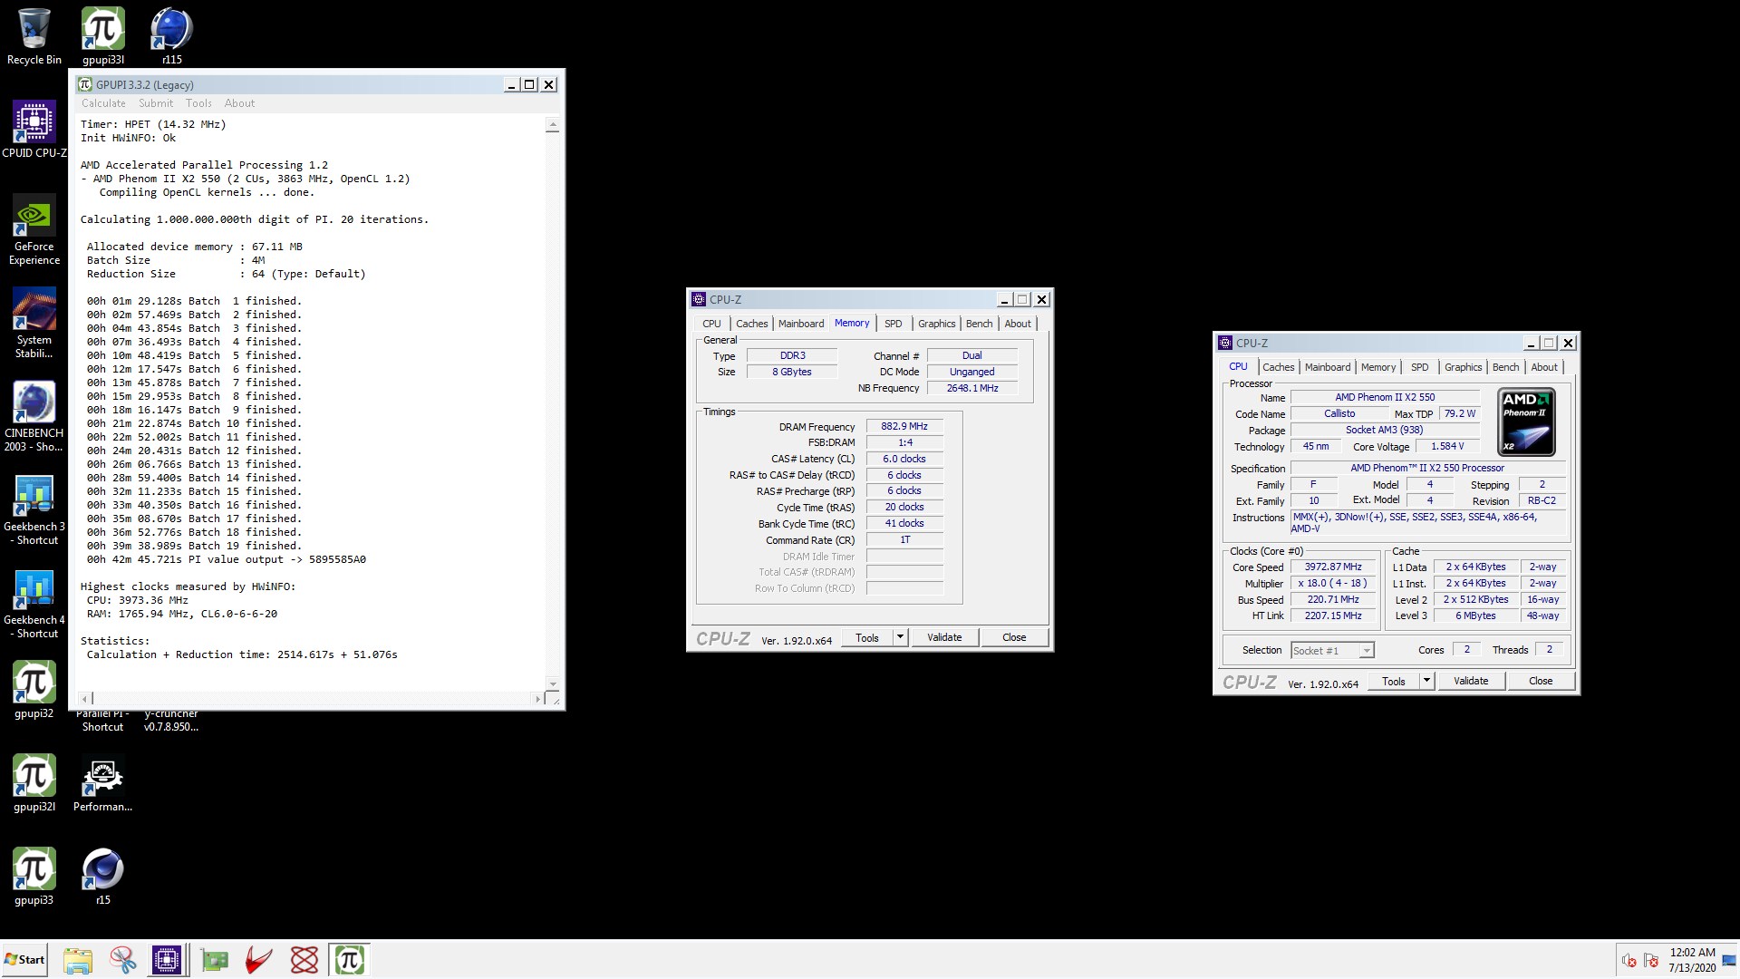Open Graphics tab in right CPU-Z window
Image resolution: width=1740 pixels, height=979 pixels.
point(1463,367)
